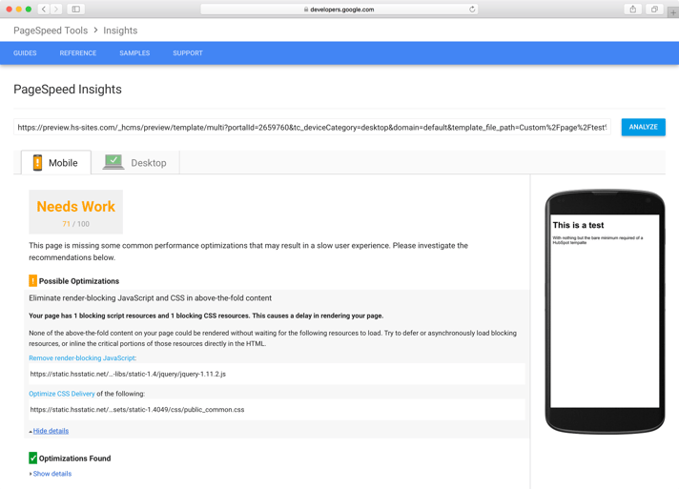
Task: Reload the page using the refresh icon
Action: click(472, 10)
